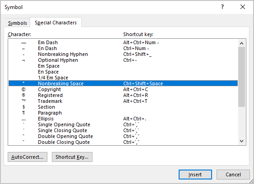Click the Cancel button
The height and width of the screenshot is (184, 254).
(233, 175)
